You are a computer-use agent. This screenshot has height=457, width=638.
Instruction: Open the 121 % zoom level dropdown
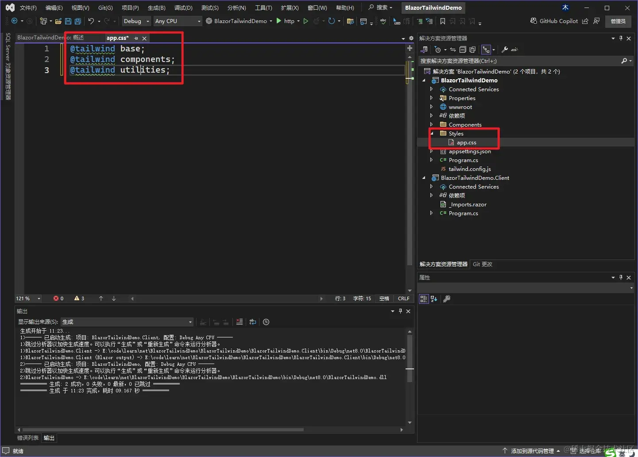click(x=28, y=298)
